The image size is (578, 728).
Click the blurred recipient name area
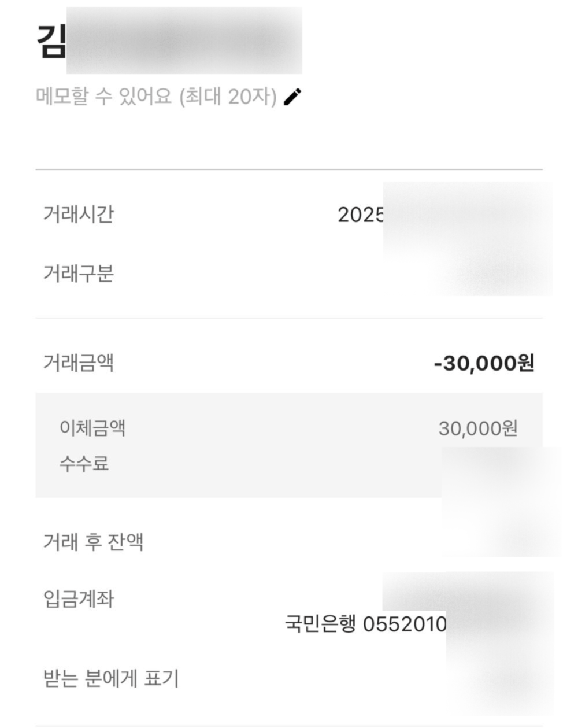point(184,40)
